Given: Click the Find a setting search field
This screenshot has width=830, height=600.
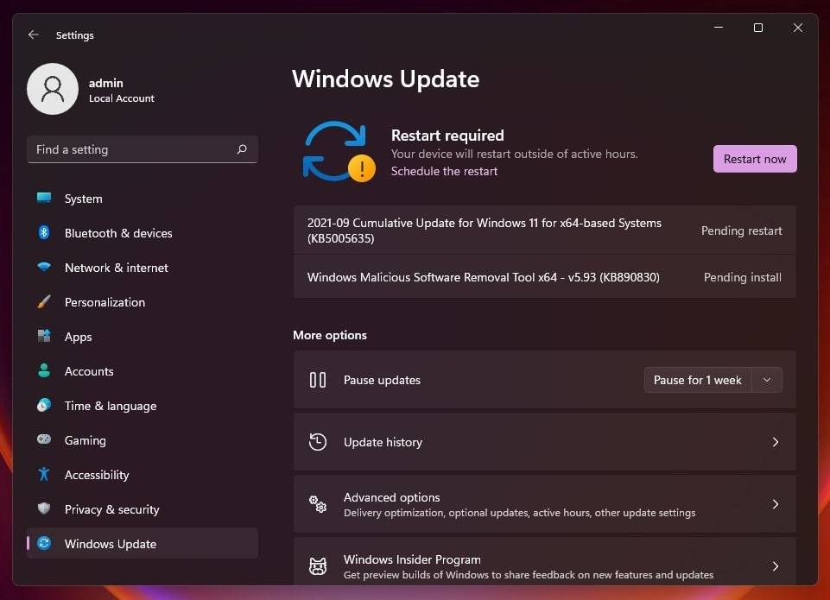Looking at the screenshot, I should 142,148.
